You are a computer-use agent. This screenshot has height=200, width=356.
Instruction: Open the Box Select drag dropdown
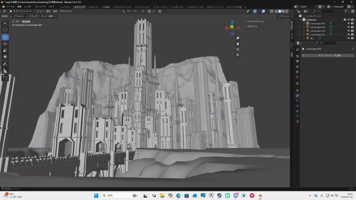48,16
